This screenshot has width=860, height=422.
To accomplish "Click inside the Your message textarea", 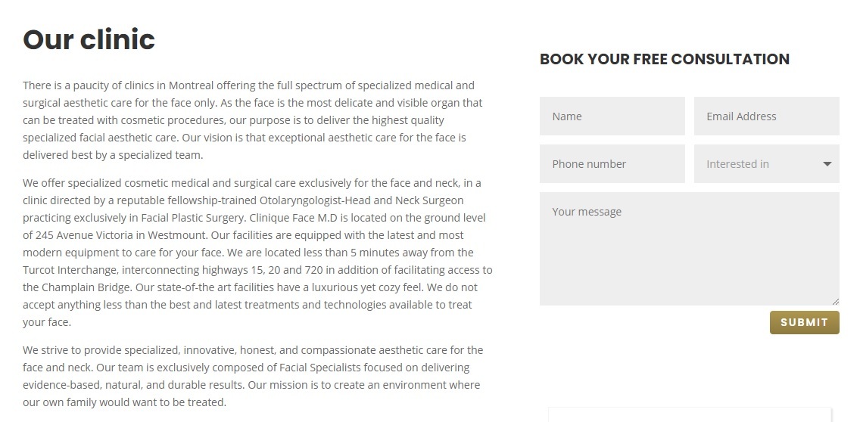I will 690,249.
